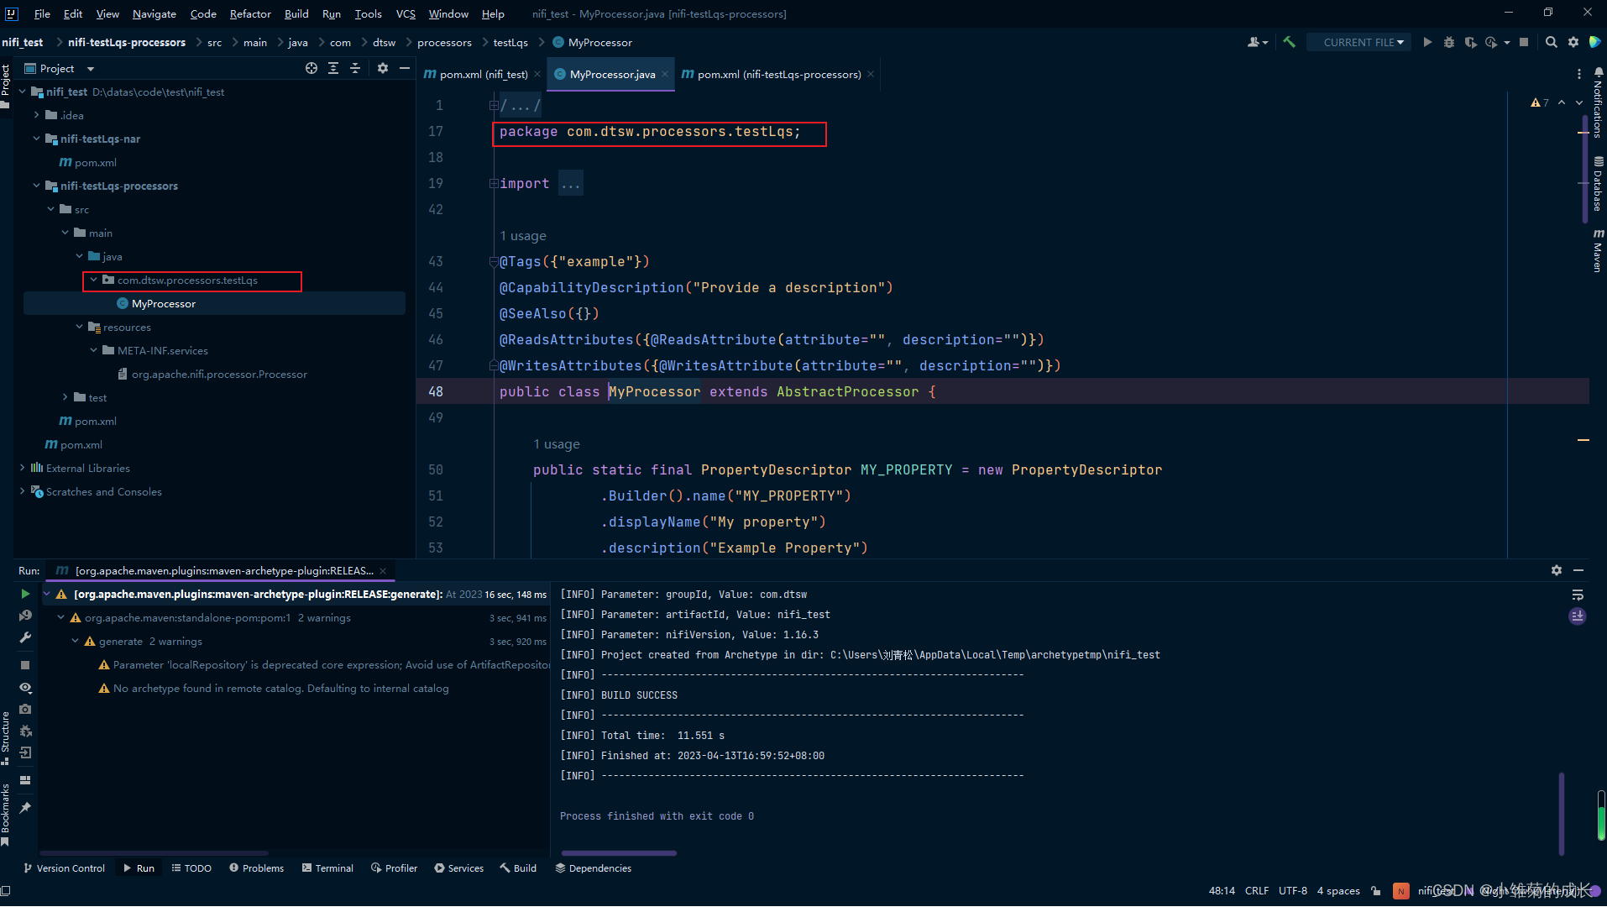Collapse the nifi-testLqs-nar module
The height and width of the screenshot is (907, 1607).
coord(36,139)
